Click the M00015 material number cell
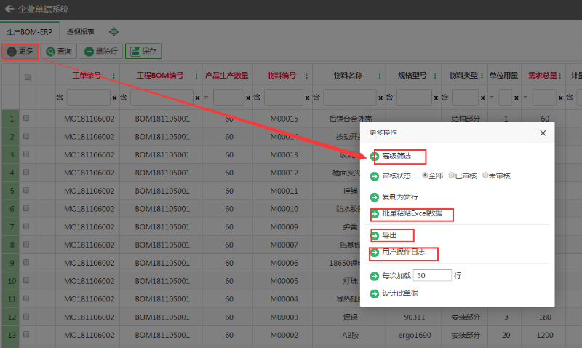Screen dimensions: 582x348 click(x=284, y=119)
